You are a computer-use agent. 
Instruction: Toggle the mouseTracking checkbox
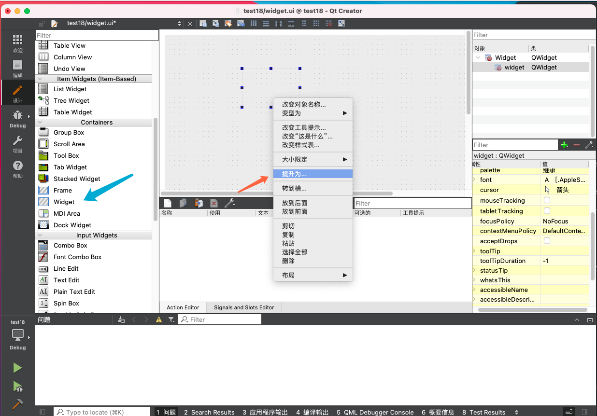547,200
